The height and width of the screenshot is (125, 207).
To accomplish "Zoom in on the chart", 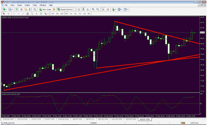I will point(93,9).
